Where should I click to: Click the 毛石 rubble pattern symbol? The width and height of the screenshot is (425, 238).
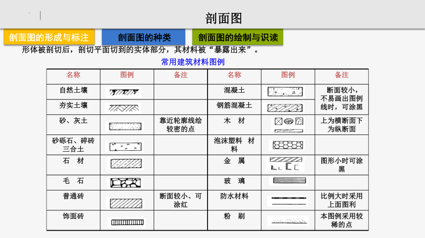(126, 183)
